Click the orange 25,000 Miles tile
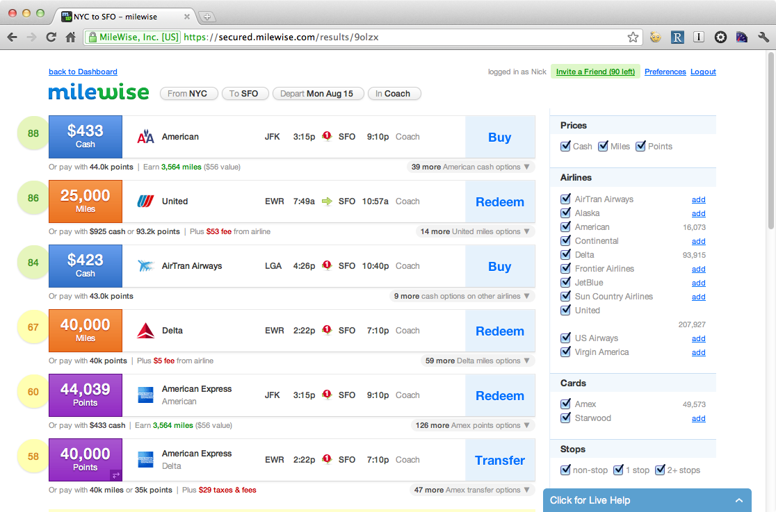 coord(85,201)
